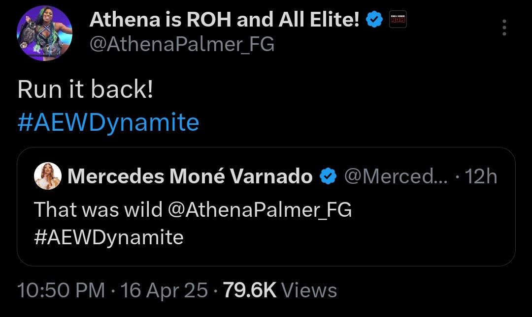Open Athena's profile picture avatar
This screenshot has height=317, width=532.
(44, 34)
